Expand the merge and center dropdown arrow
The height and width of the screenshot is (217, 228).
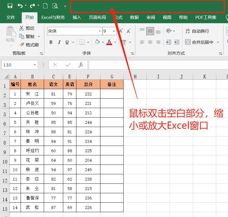point(218,42)
